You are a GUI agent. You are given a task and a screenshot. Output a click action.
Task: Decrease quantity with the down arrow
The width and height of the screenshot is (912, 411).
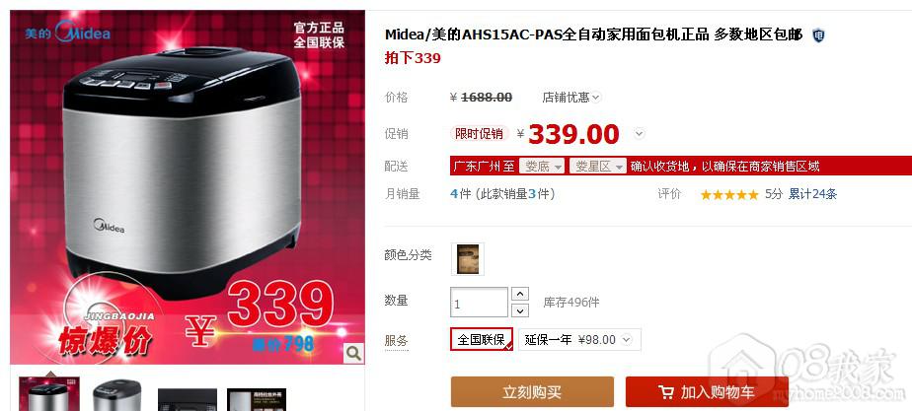point(519,310)
